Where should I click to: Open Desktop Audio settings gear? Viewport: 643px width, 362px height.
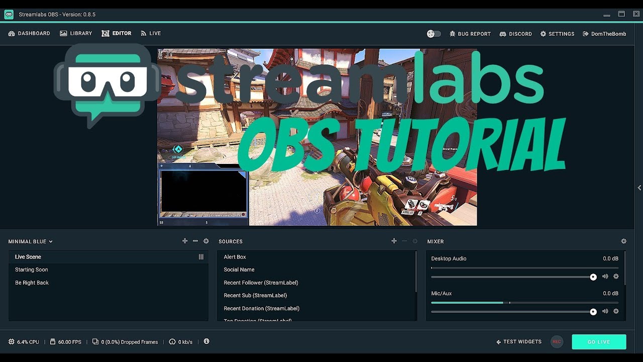point(616,277)
